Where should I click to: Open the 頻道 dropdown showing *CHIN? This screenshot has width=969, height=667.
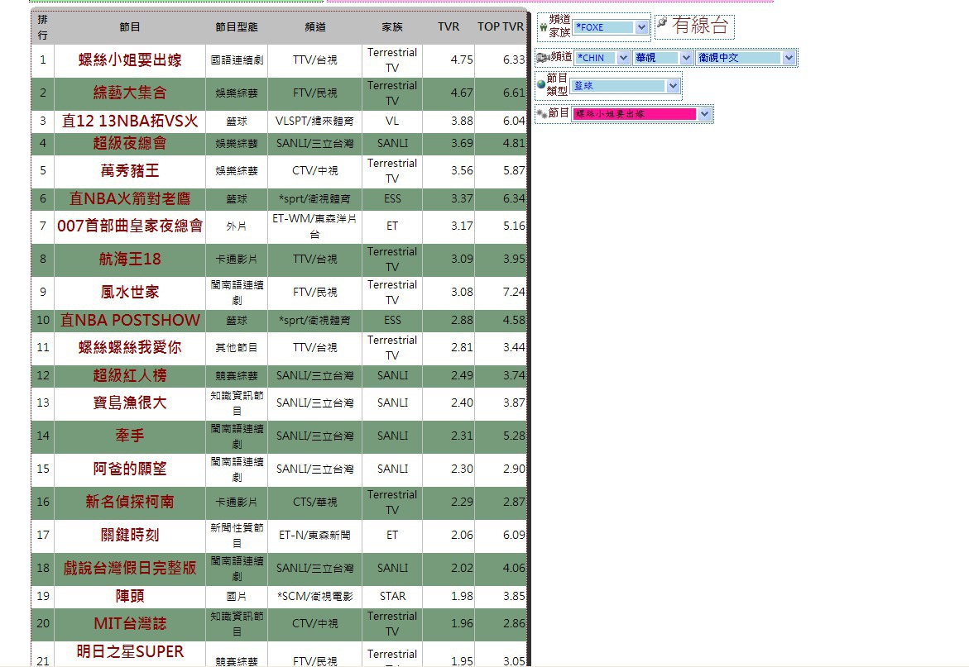(x=602, y=58)
